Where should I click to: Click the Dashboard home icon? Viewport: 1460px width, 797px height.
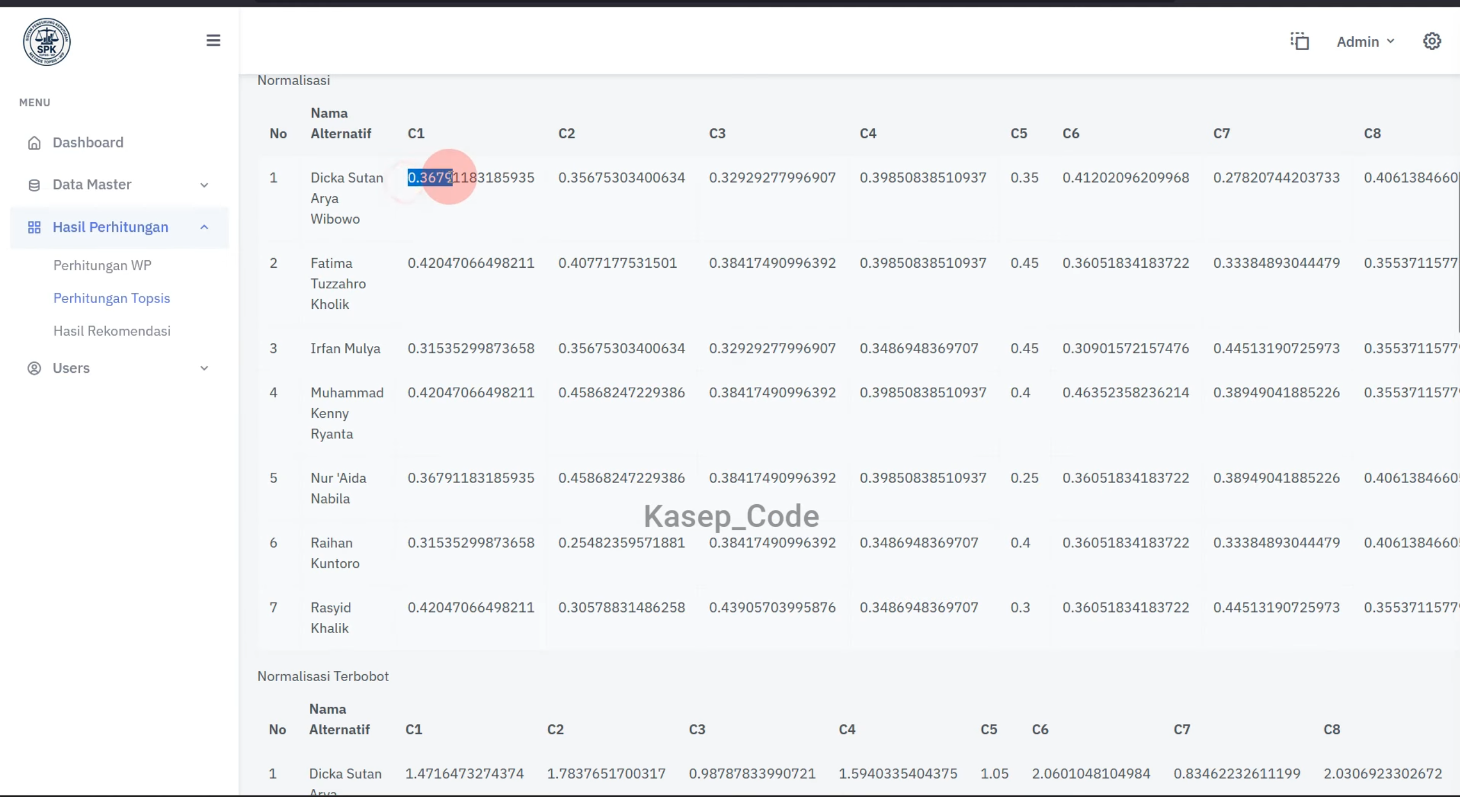click(x=34, y=143)
